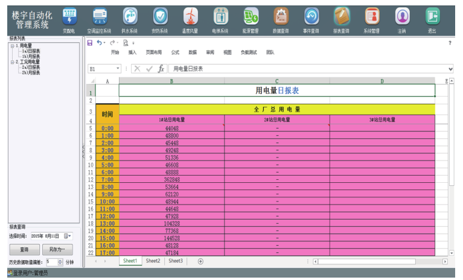Collapse the 1.用电量 tree node
Image resolution: width=463 pixels, height=280 pixels.
tap(12, 46)
